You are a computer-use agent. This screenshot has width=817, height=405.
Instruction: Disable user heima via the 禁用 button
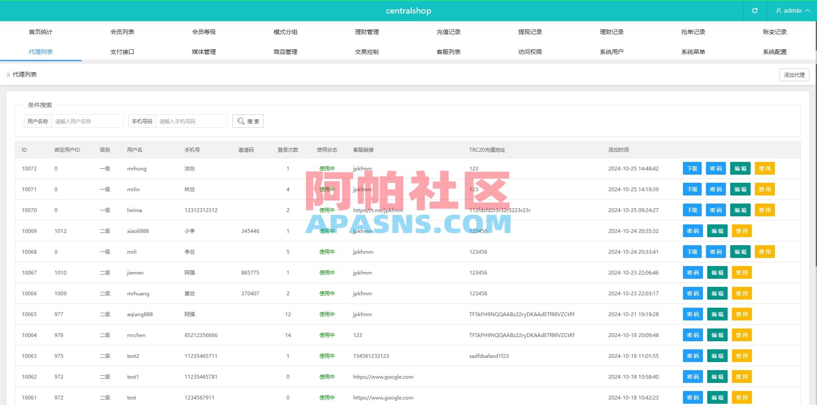point(765,210)
